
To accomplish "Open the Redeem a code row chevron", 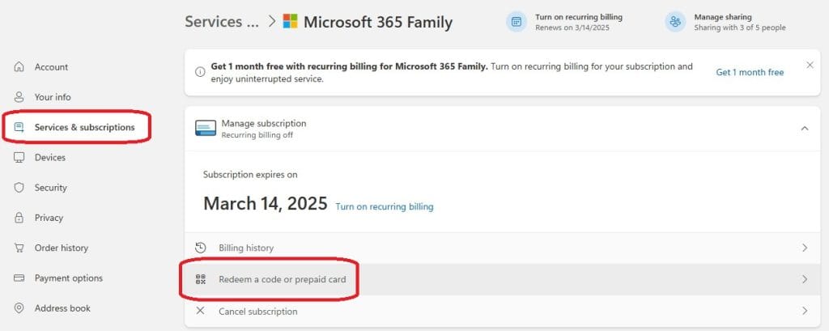I will tap(805, 279).
